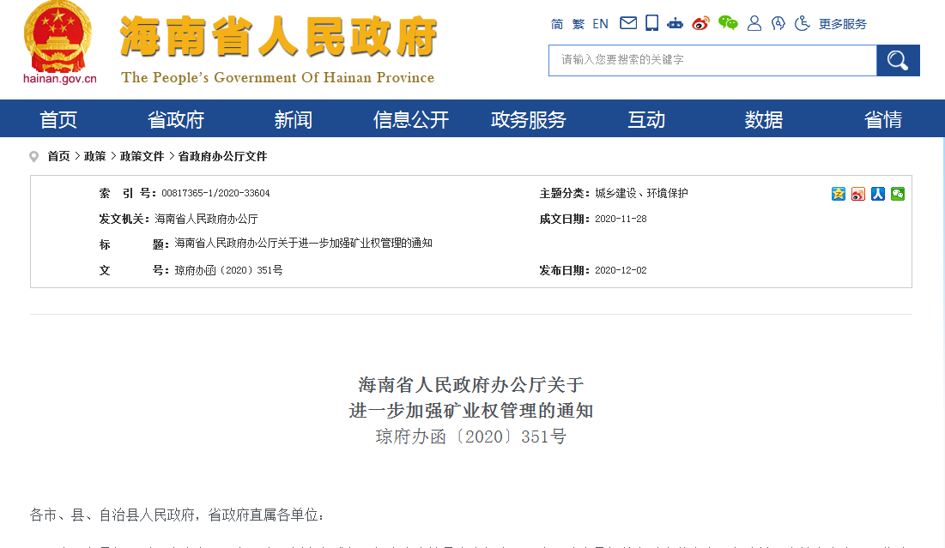Select 省政府 in the main navigation

(x=176, y=119)
